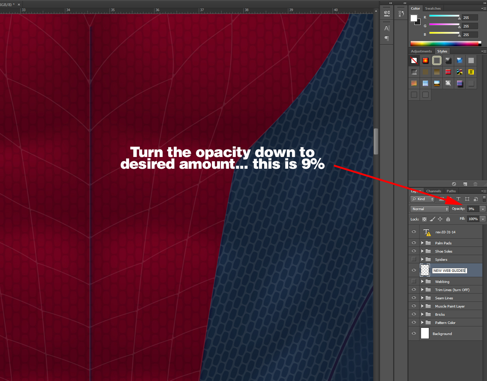The width and height of the screenshot is (487, 381).
Task: Lock layer position move icon
Action: coord(440,219)
